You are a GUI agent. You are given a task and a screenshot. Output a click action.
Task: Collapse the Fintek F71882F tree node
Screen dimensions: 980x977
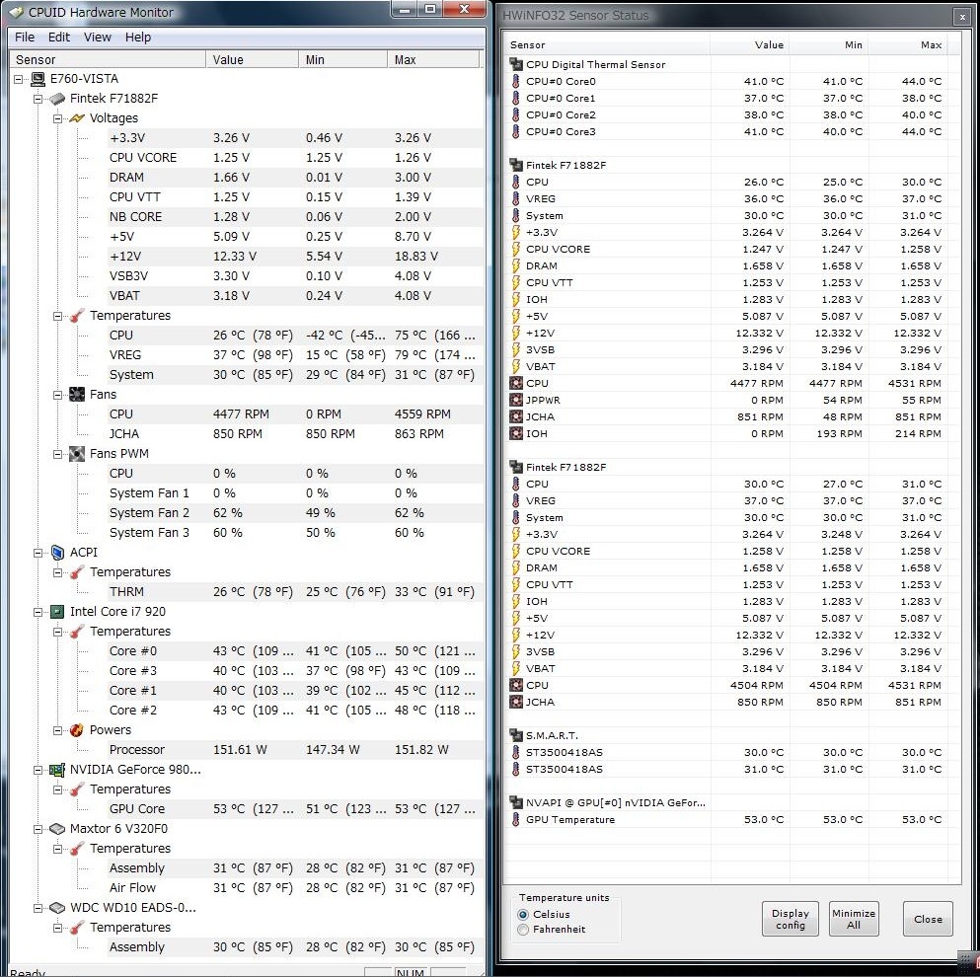tap(38, 99)
